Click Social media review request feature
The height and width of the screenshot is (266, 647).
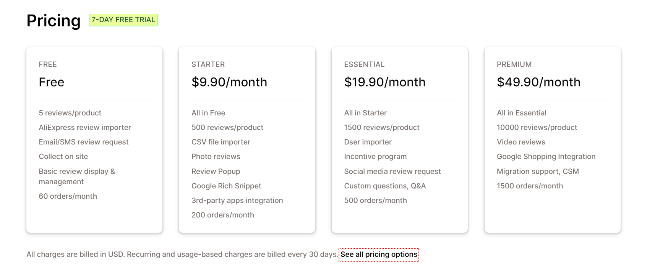click(392, 172)
